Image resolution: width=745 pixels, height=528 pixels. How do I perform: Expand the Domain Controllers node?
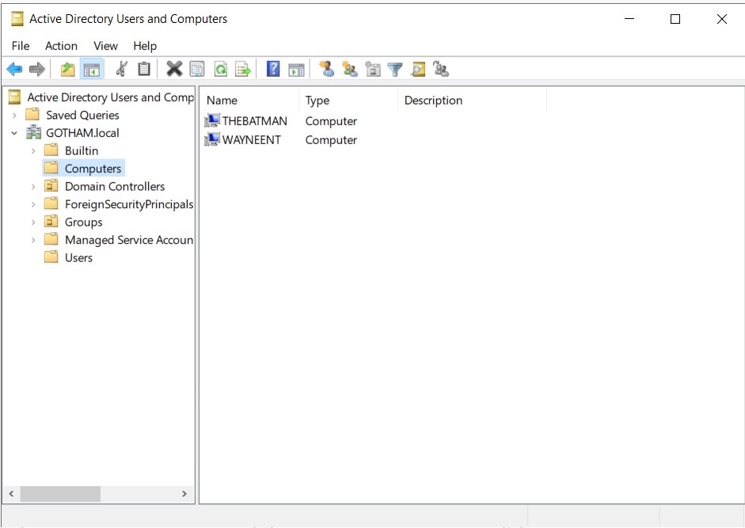[x=32, y=187]
